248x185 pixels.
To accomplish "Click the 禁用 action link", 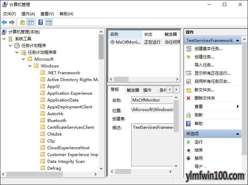I will point(198,158).
